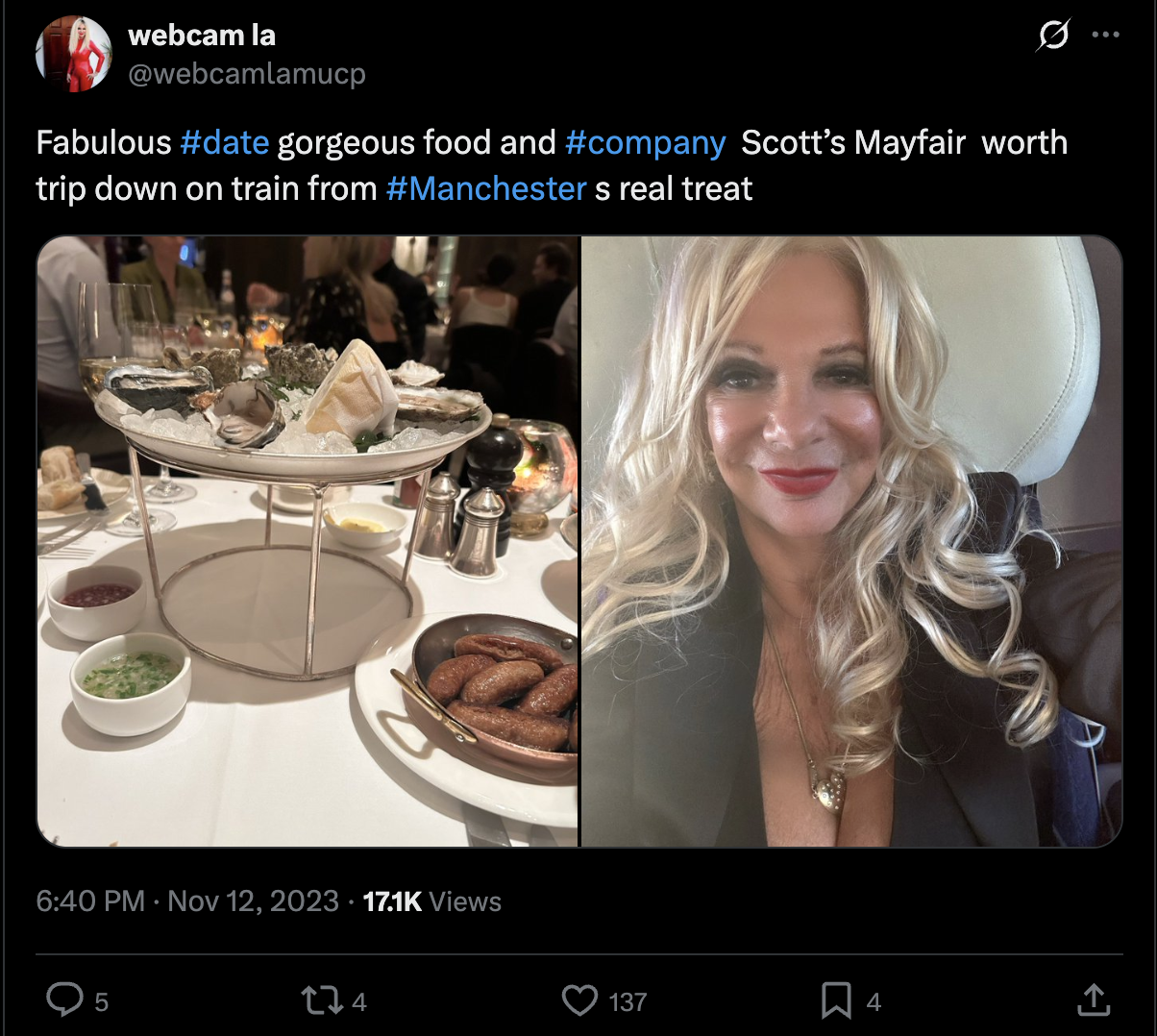The image size is (1157, 1036).
Task: Click the reply speech bubble icon
Action: [65, 1000]
